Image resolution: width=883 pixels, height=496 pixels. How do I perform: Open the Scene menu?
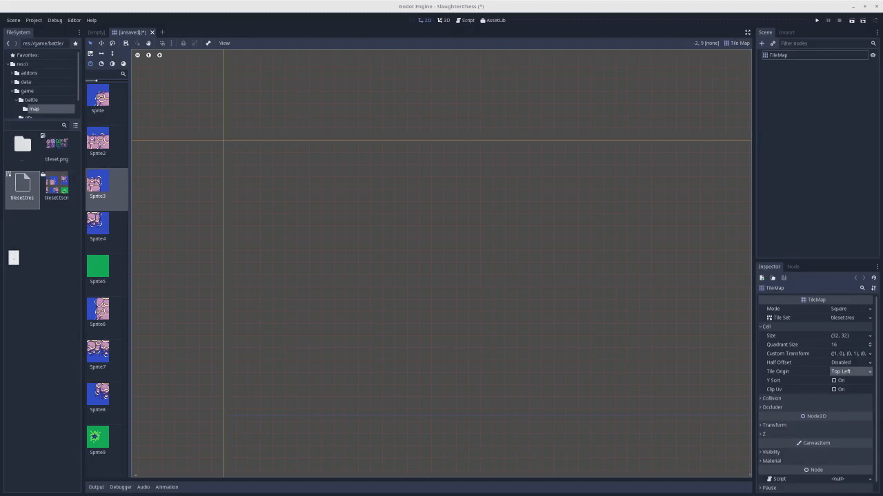13,20
